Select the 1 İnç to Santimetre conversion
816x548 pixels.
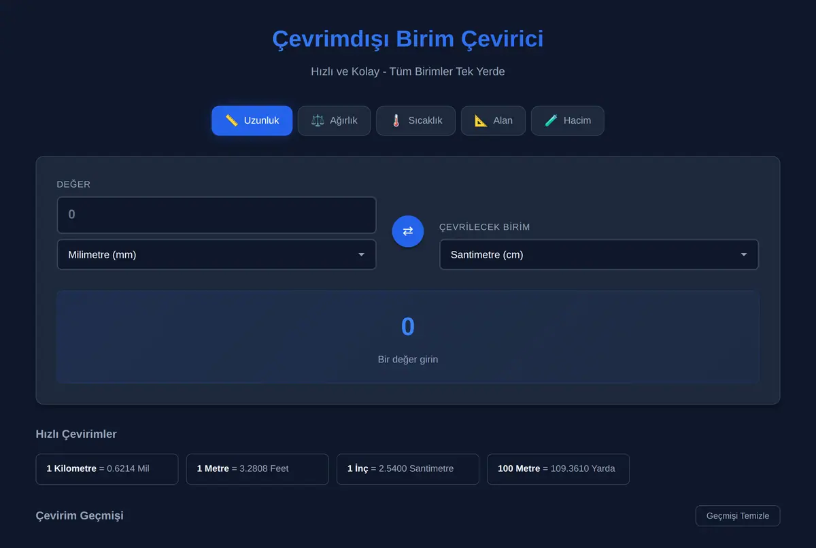pyautogui.click(x=408, y=469)
